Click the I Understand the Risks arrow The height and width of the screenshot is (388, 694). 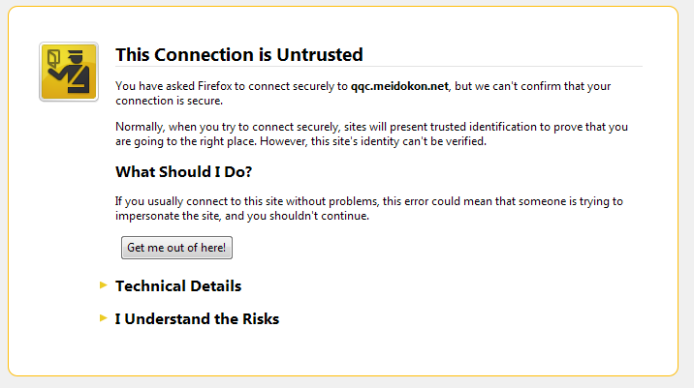point(104,317)
